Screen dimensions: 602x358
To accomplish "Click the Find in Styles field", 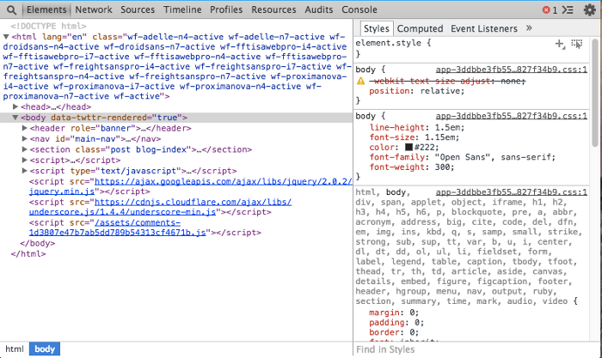I will (473, 349).
